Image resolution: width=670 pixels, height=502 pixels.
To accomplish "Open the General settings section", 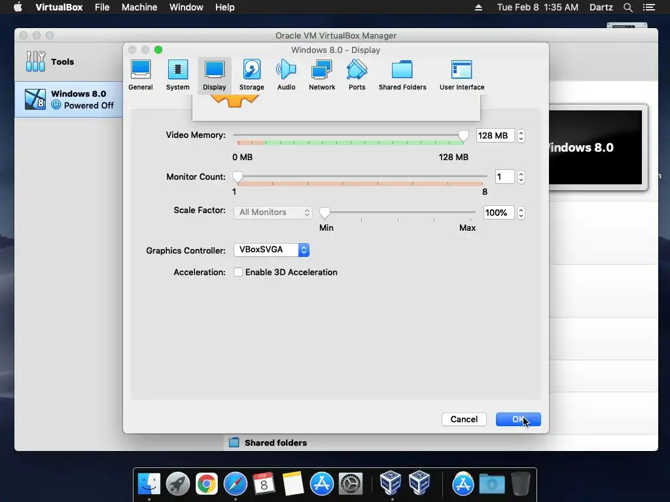I will pyautogui.click(x=140, y=75).
